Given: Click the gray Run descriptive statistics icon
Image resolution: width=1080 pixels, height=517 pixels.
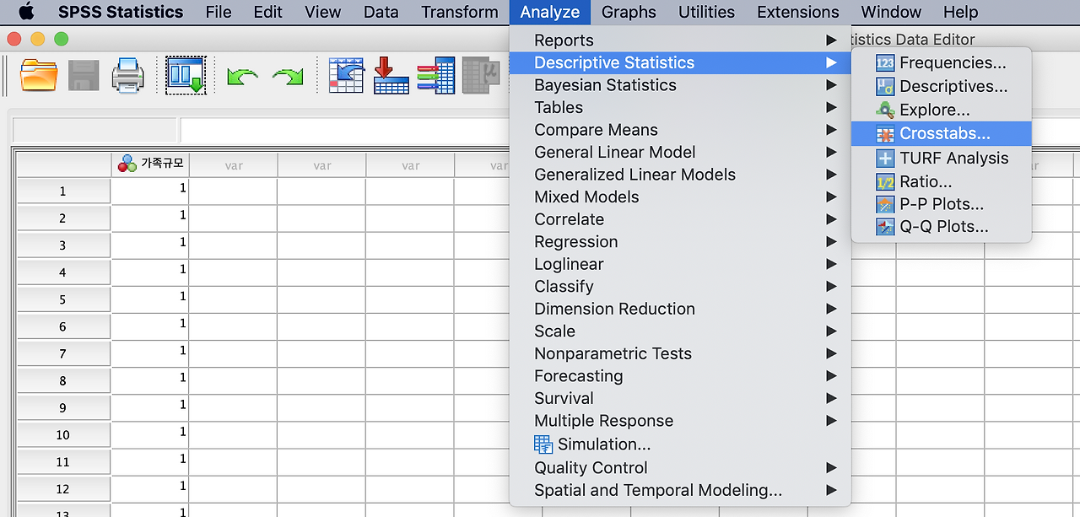Looking at the screenshot, I should pos(482,75).
